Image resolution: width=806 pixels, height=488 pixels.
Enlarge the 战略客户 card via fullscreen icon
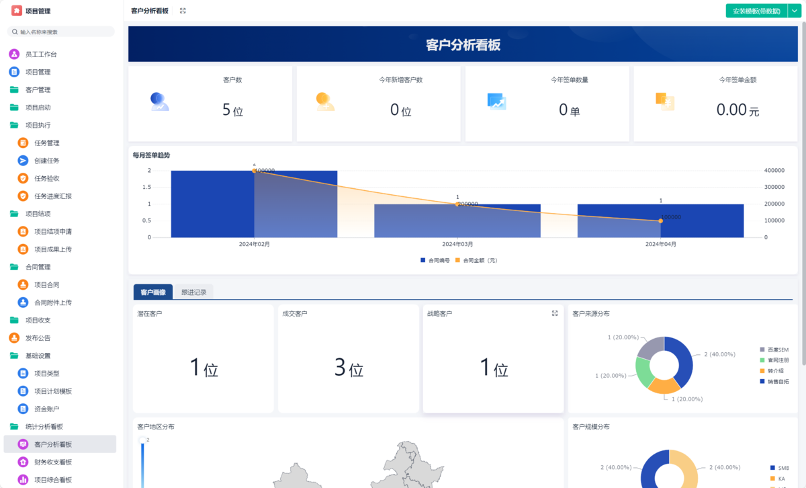pyautogui.click(x=554, y=313)
